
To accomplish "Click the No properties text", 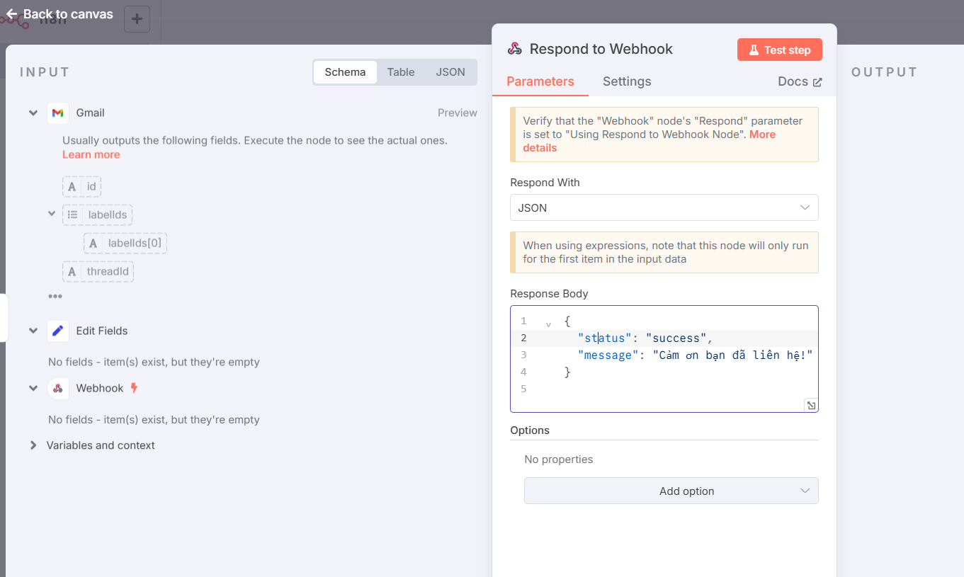I will point(559,459).
